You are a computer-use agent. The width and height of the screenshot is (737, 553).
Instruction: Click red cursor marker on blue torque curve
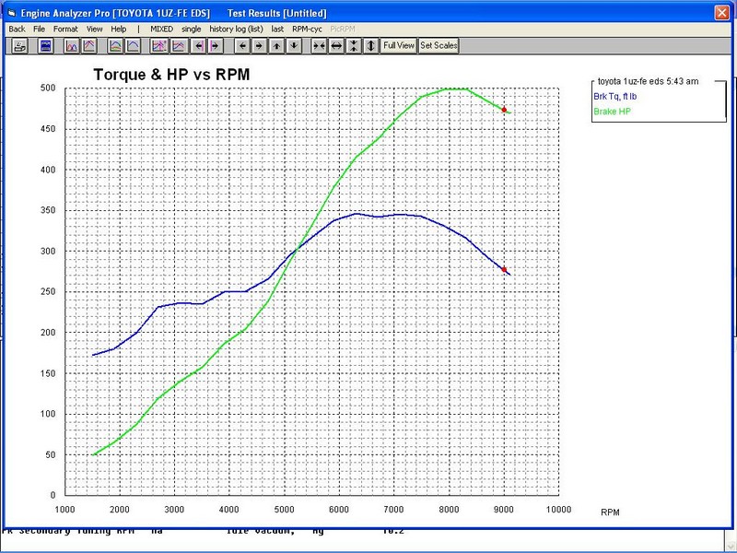[x=504, y=270]
